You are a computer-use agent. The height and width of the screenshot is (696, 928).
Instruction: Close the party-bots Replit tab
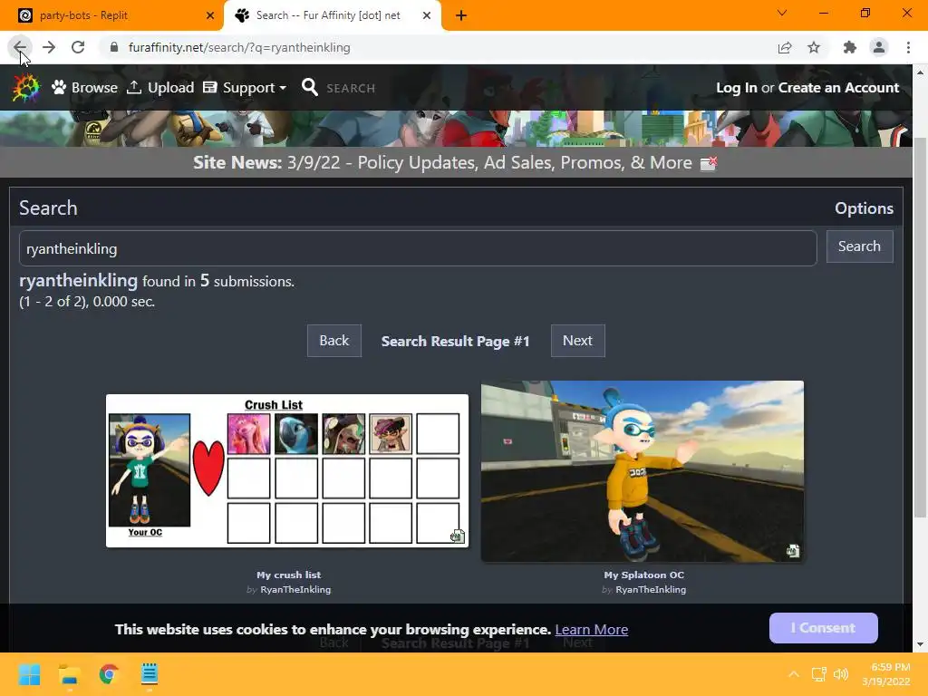pyautogui.click(x=210, y=15)
